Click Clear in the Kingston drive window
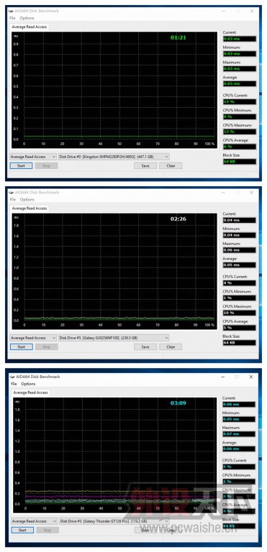 click(171, 166)
